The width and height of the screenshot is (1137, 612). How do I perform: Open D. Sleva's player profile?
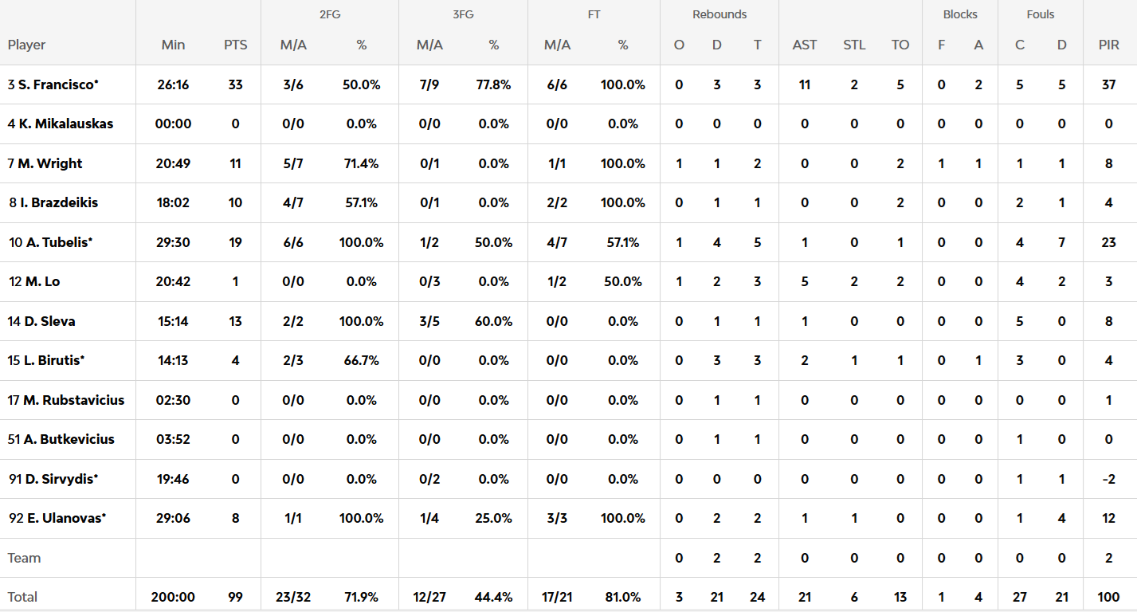coord(49,321)
